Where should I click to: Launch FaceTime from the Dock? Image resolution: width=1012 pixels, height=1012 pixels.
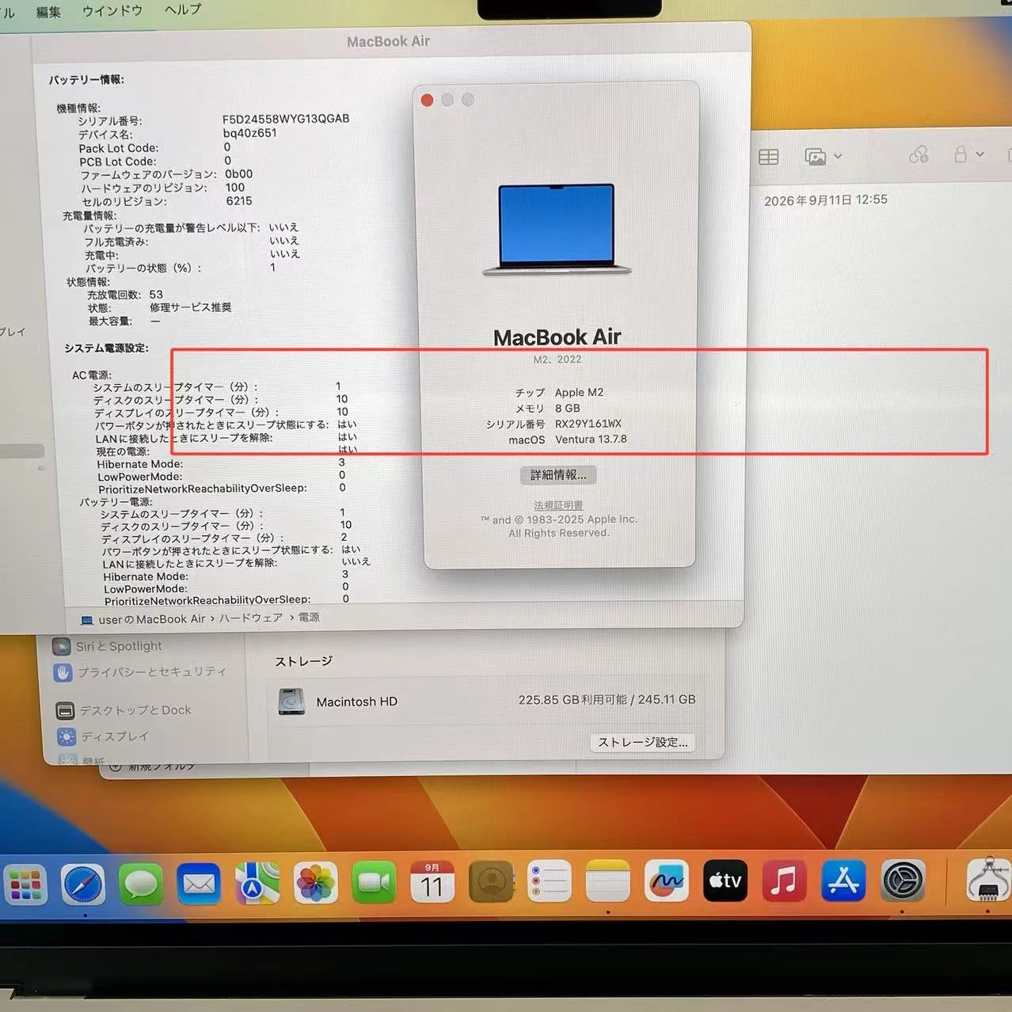[x=374, y=882]
